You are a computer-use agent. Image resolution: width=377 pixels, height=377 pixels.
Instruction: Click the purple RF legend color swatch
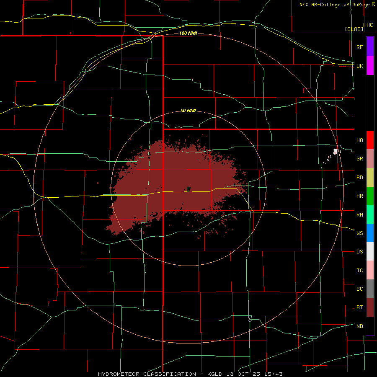370,47
